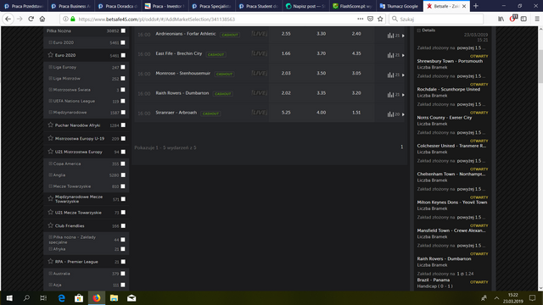The width and height of the screenshot is (543, 305).
Task: Reload the page in Firefox
Action: pos(31,19)
